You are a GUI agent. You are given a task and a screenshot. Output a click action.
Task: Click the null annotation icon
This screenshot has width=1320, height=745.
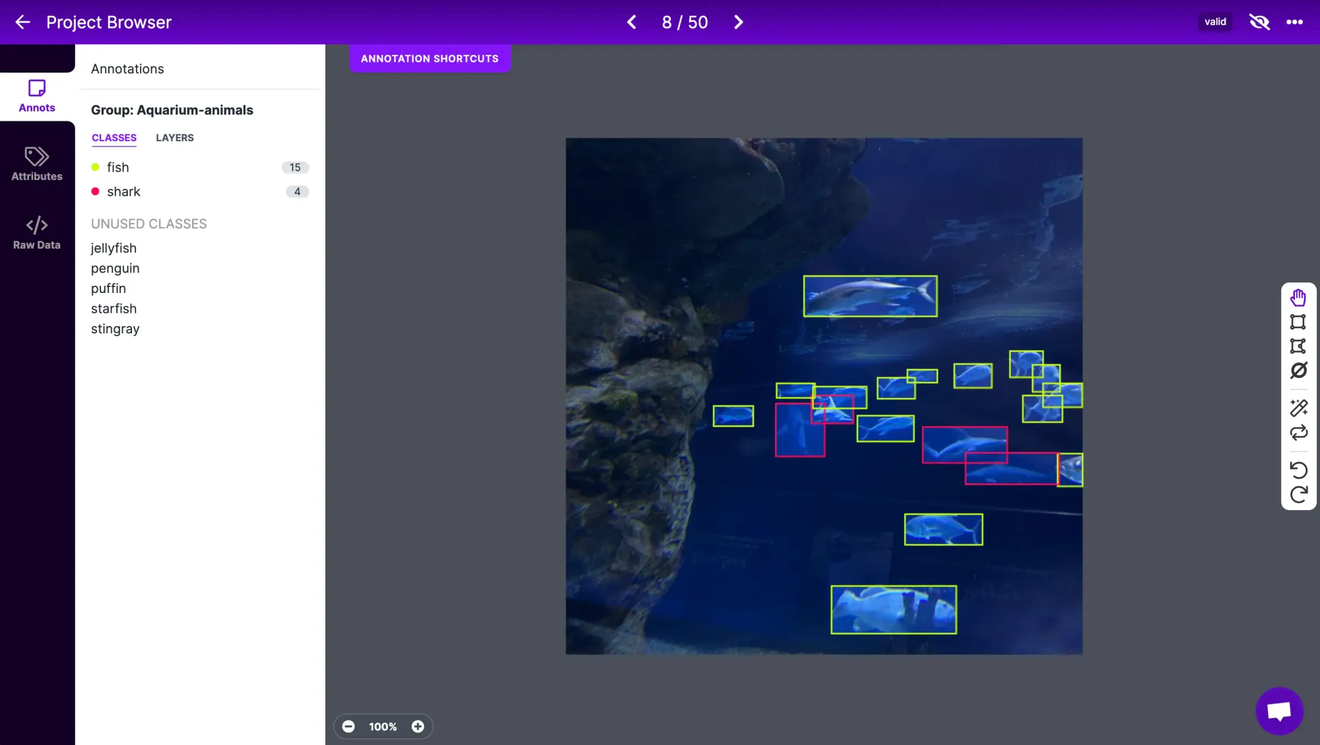coord(1298,371)
